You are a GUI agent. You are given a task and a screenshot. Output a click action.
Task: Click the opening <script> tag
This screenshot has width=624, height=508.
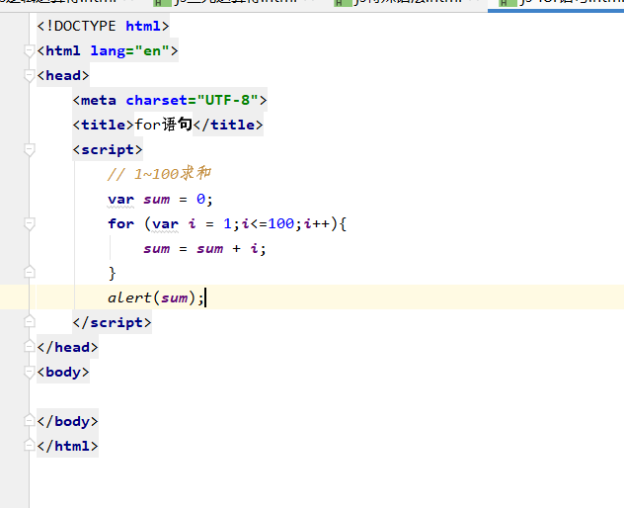point(108,150)
